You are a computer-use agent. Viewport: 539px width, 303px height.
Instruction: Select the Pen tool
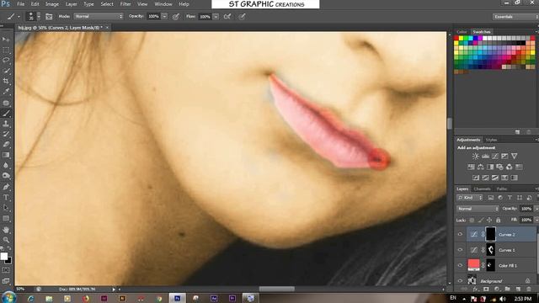tap(6, 187)
